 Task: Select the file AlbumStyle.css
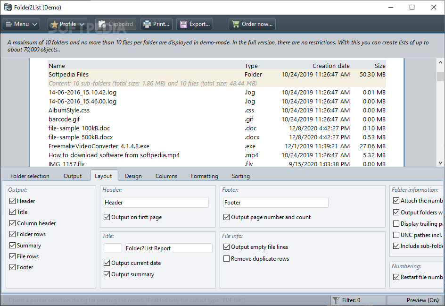217,110
